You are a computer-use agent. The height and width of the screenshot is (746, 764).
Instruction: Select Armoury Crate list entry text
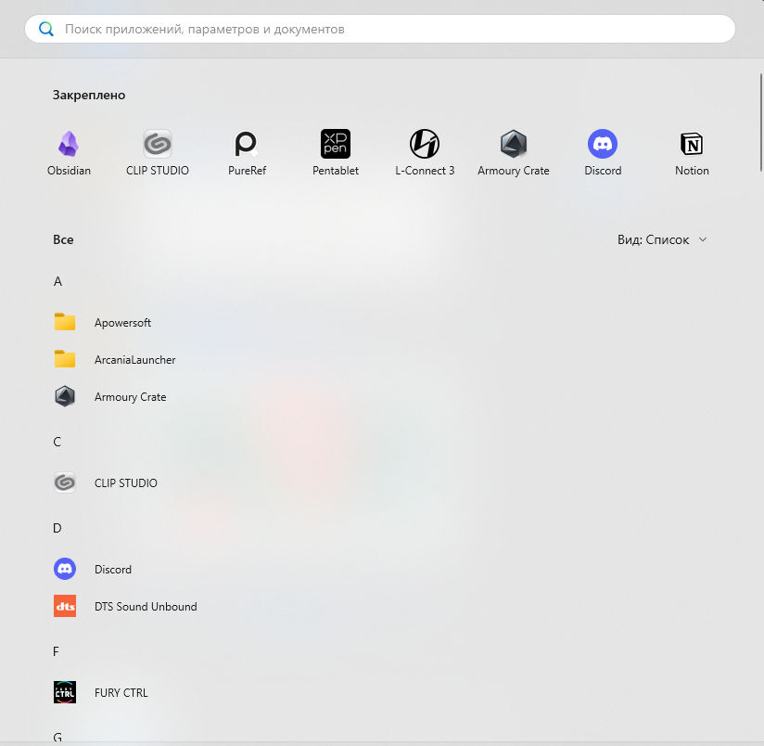[x=130, y=397]
